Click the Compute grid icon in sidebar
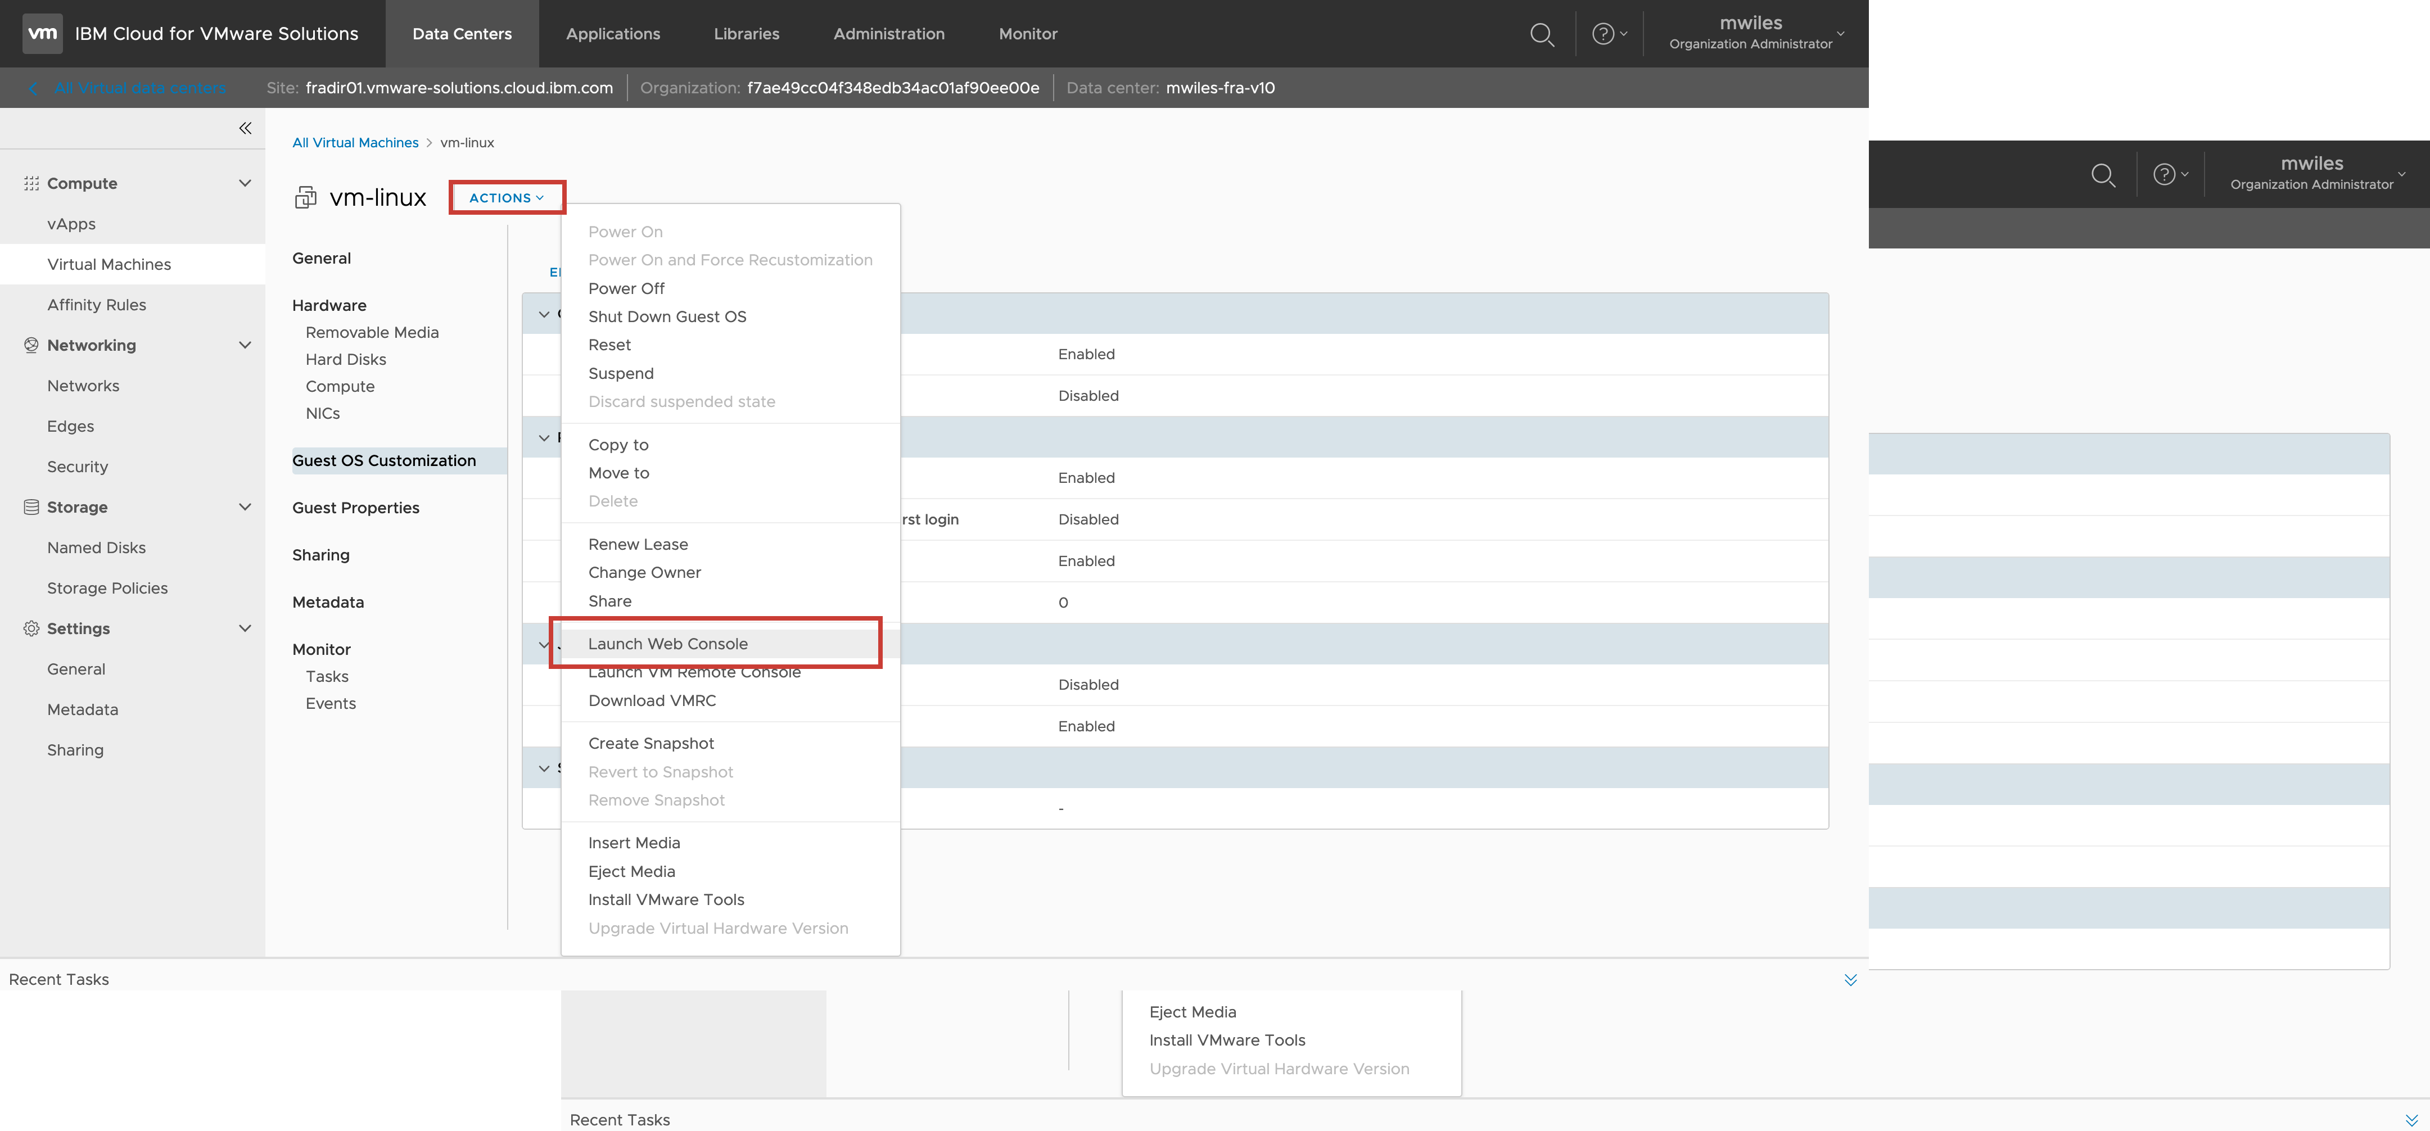The height and width of the screenshot is (1131, 2430). click(31, 184)
